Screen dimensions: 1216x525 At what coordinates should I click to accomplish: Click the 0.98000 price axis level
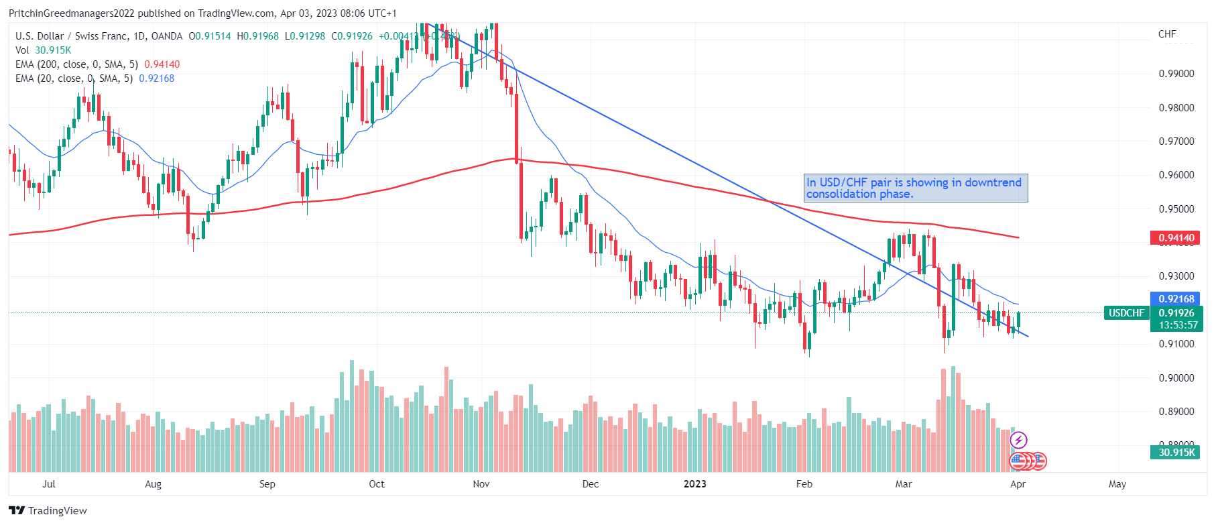coord(1176,108)
